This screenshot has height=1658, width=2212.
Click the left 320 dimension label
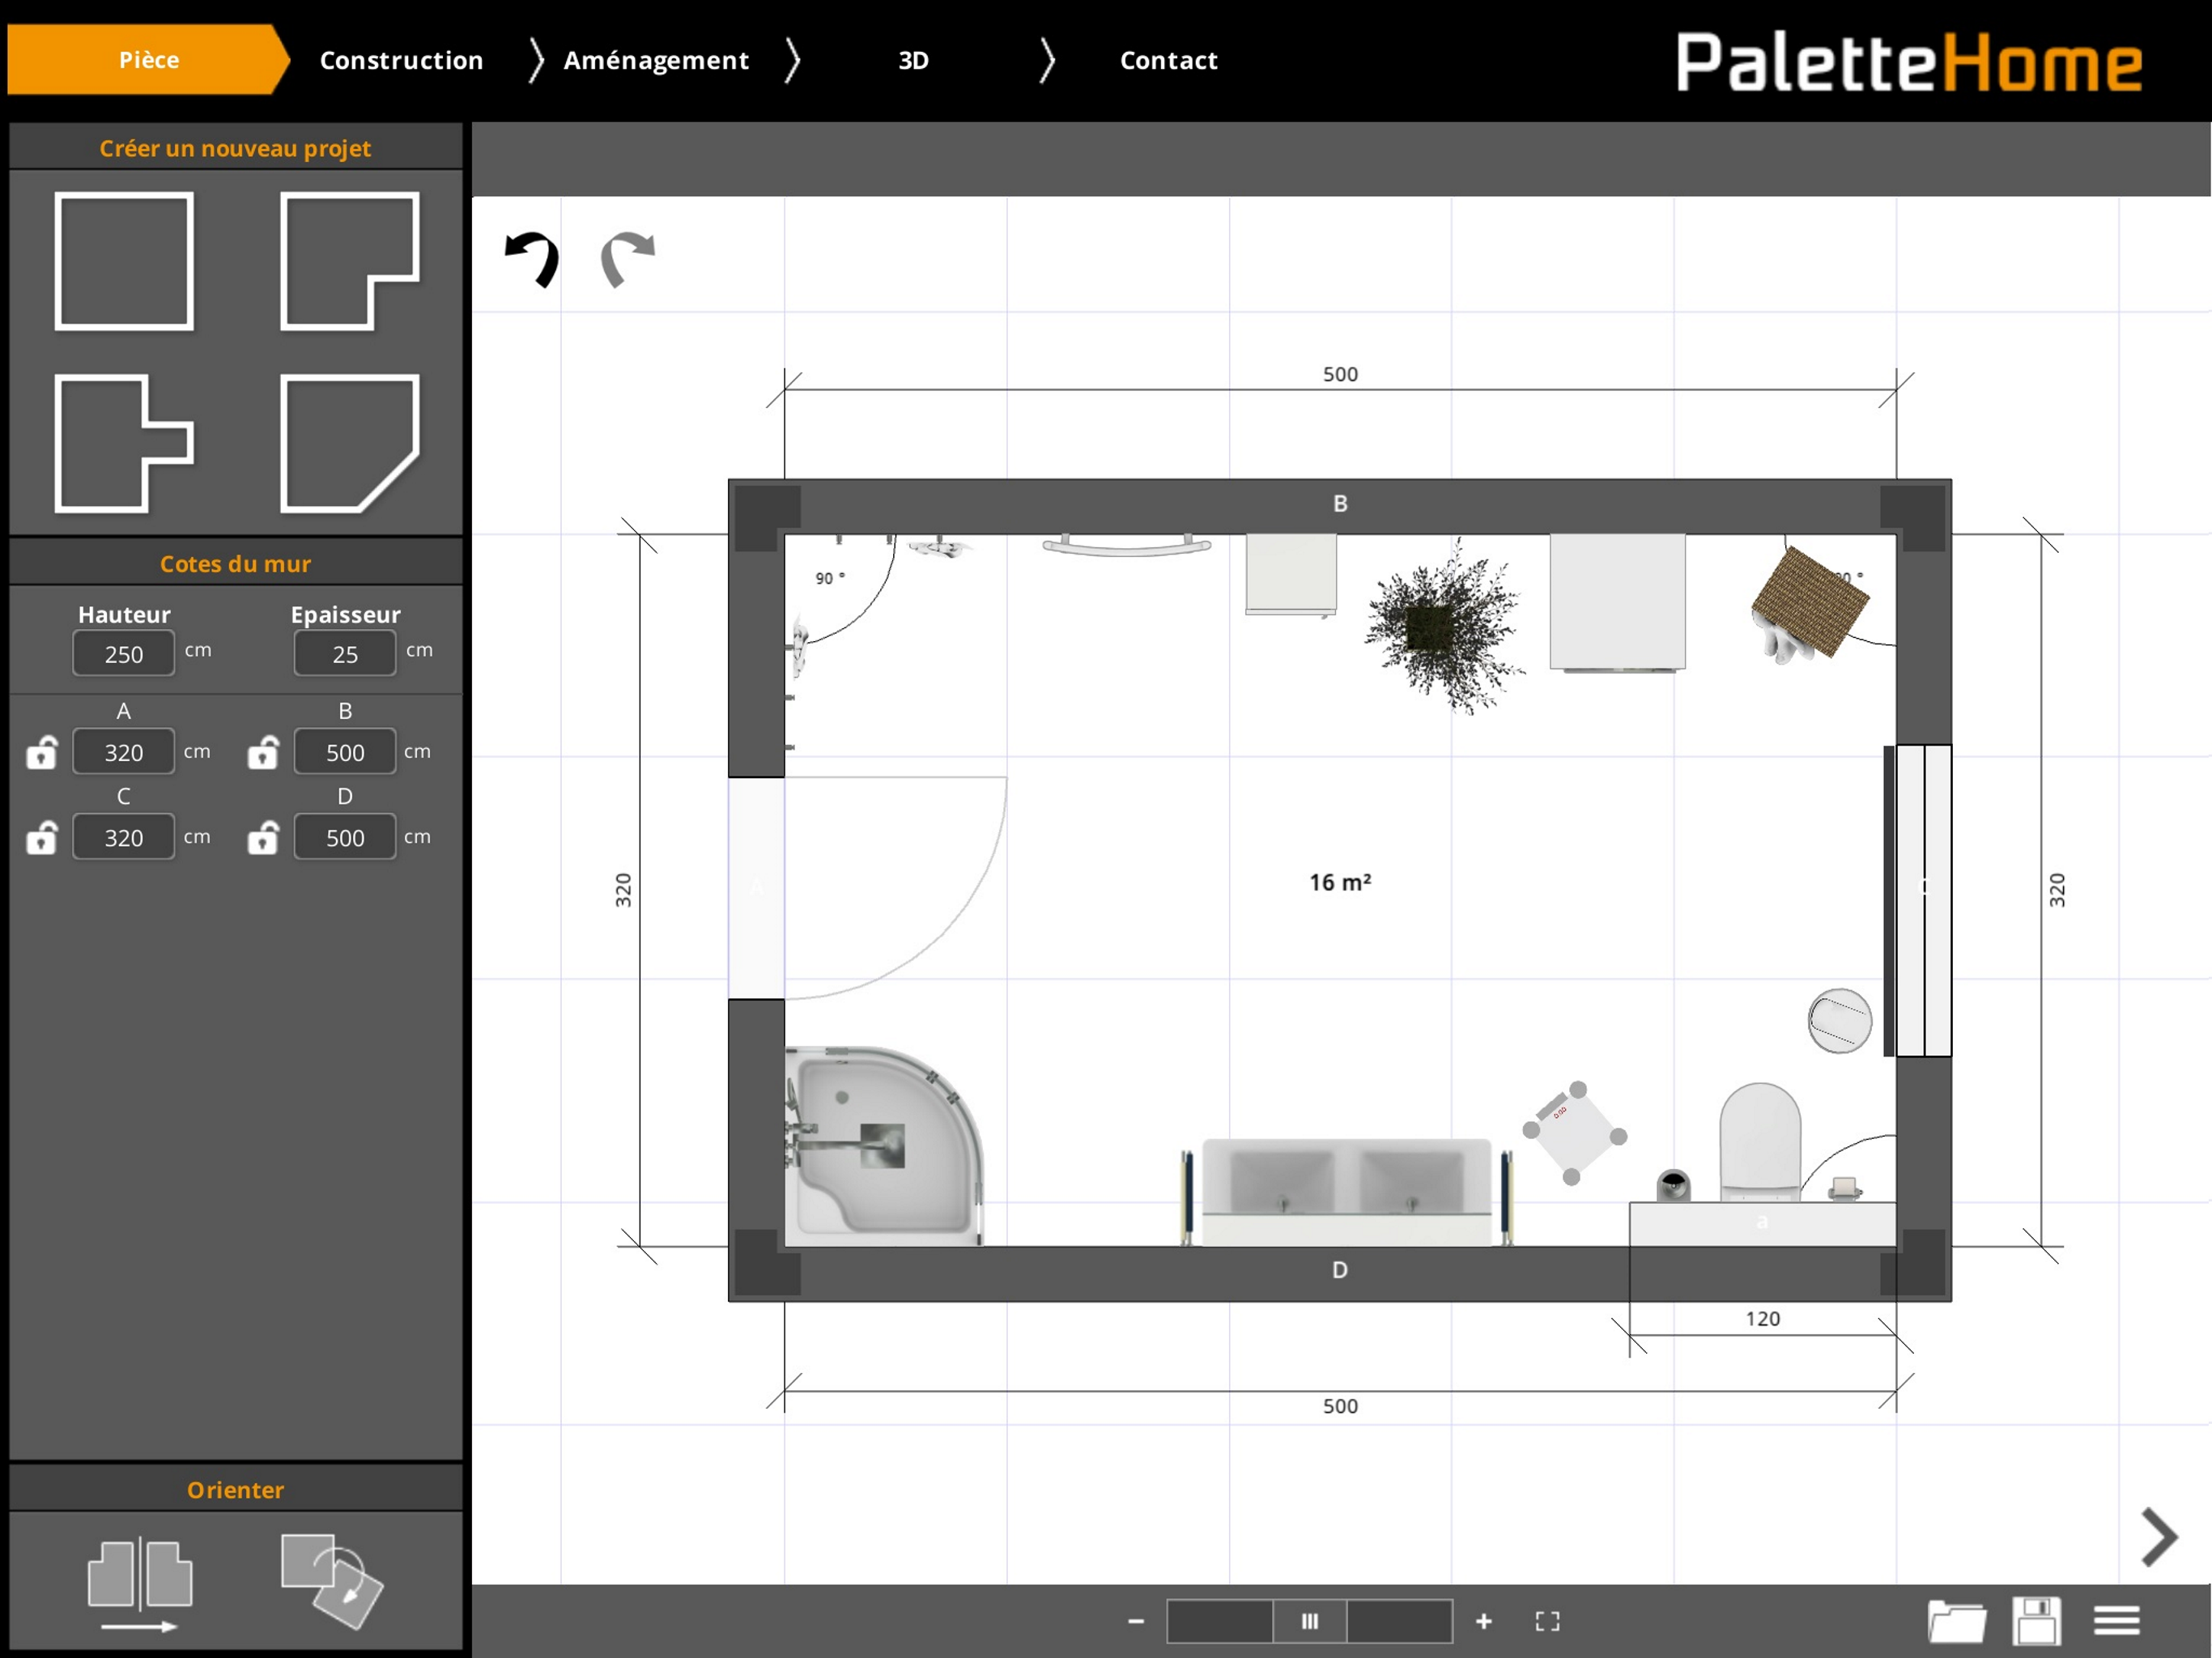[623, 890]
